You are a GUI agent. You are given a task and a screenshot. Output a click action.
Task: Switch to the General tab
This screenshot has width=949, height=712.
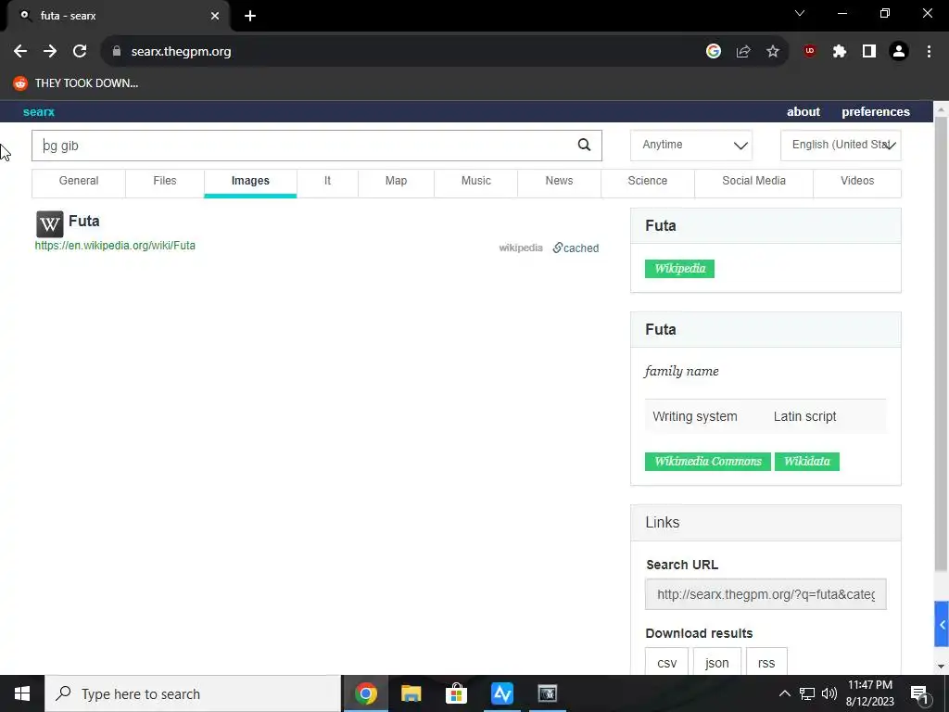tap(79, 181)
